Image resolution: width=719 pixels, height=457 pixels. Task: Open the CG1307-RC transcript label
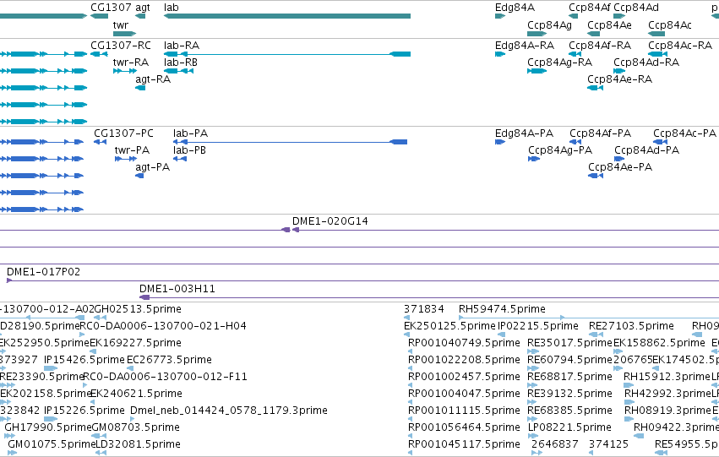tap(121, 46)
